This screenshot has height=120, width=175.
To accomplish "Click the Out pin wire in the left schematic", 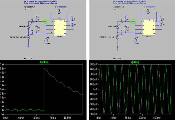I will (x=70, y=30).
